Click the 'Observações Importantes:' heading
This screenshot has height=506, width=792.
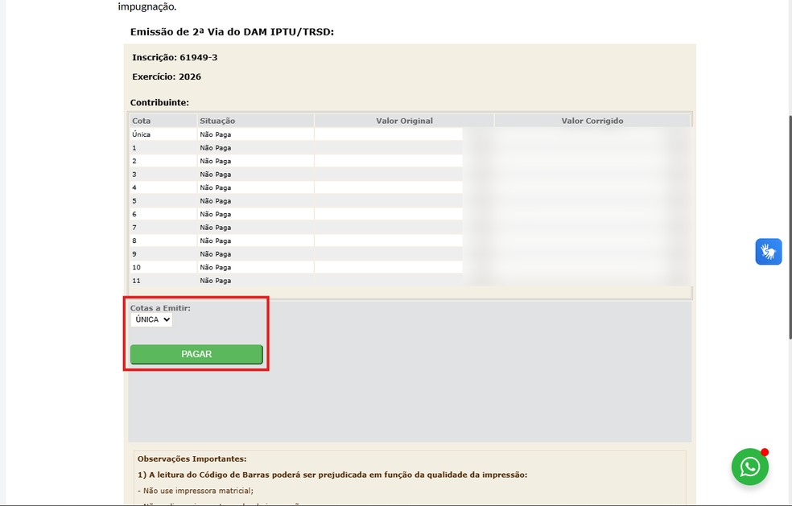point(192,459)
